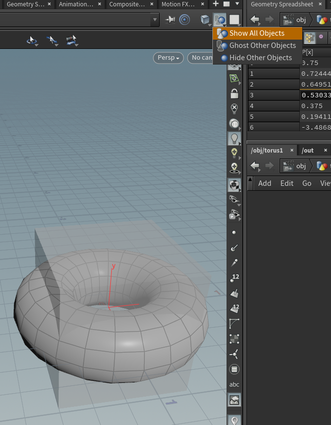Click the pin icon in toolbar

pyautogui.click(x=170, y=20)
